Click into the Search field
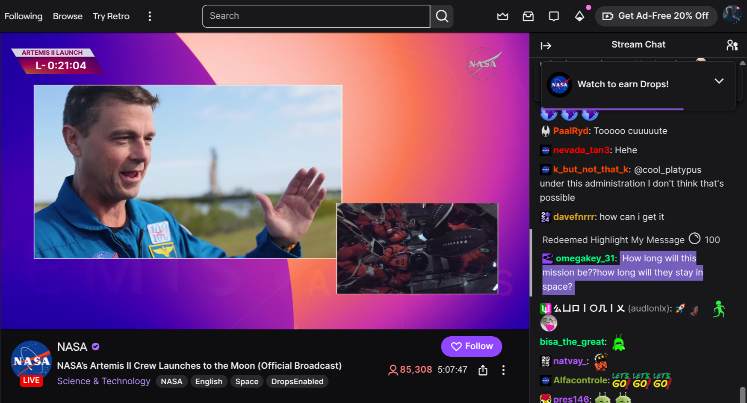 point(316,16)
